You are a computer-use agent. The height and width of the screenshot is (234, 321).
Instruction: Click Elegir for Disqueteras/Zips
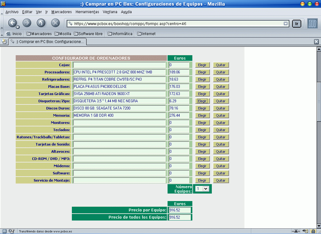pyautogui.click(x=202, y=101)
